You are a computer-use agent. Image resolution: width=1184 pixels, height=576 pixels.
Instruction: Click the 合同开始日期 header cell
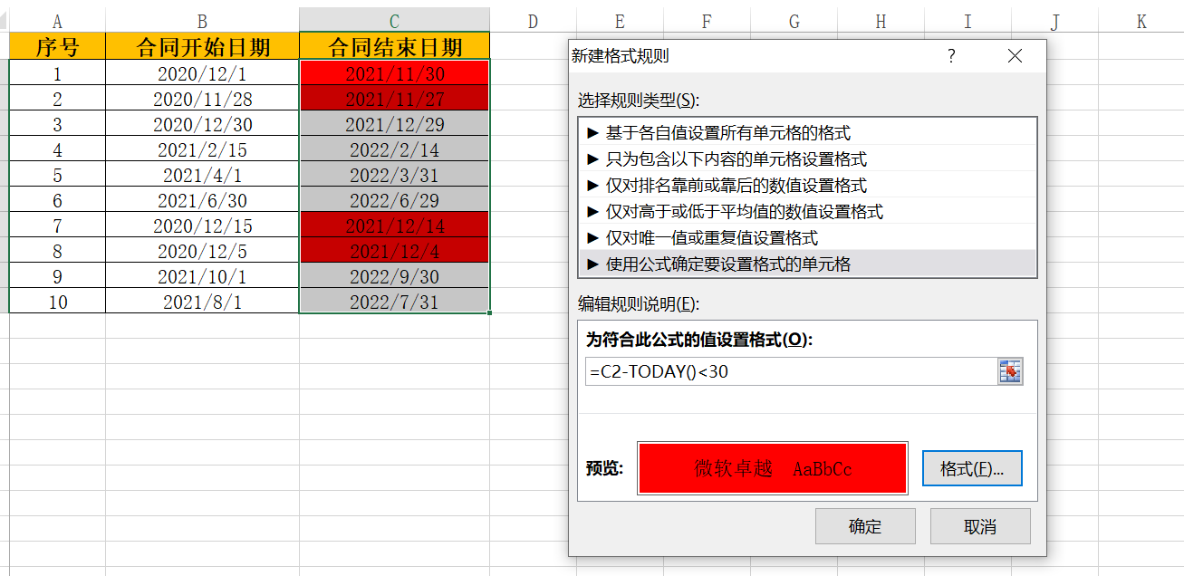click(x=202, y=46)
